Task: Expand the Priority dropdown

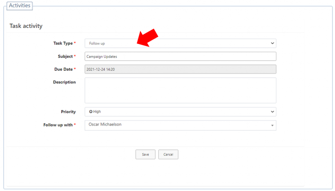Action: pos(180,112)
